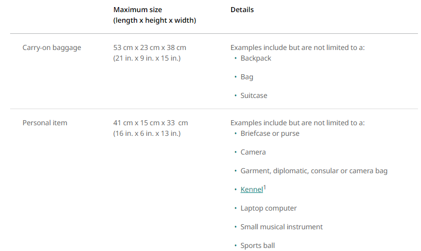The height and width of the screenshot is (251, 421).
Task: Click the standalone "Bag" item under Carry-on
Action: pyautogui.click(x=247, y=77)
